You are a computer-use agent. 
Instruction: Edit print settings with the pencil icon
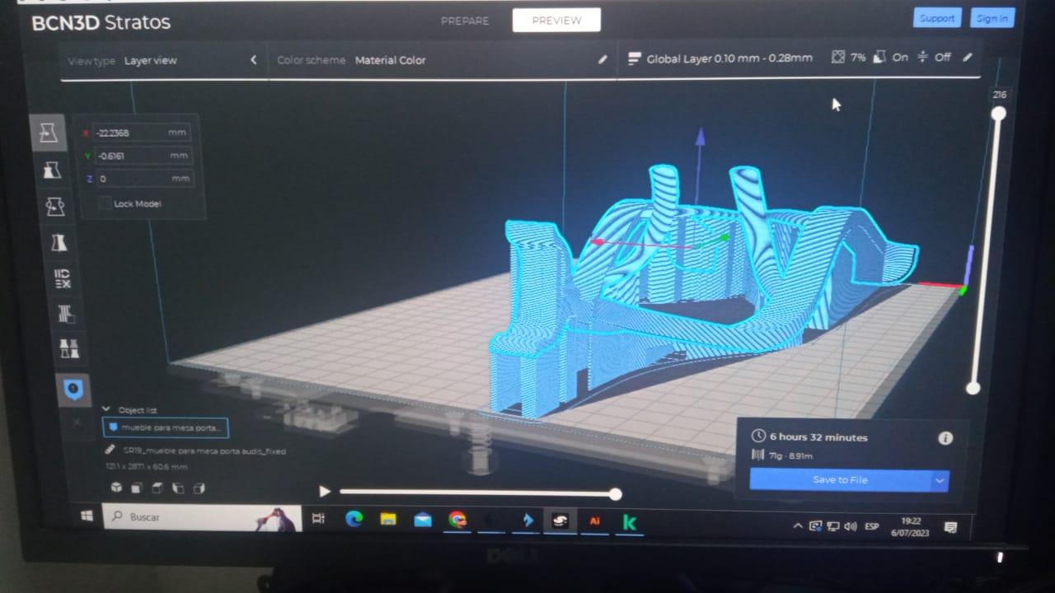tap(968, 58)
